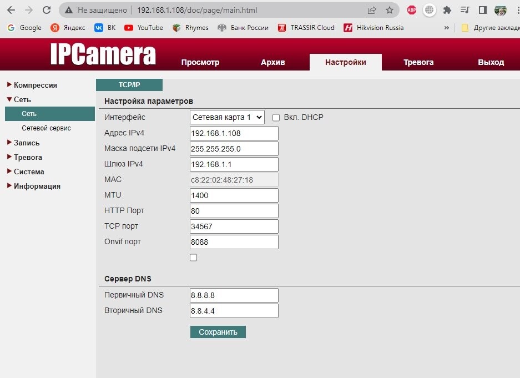This screenshot has height=378, width=520.
Task: Open the YouTube bookmark
Action: 144,28
